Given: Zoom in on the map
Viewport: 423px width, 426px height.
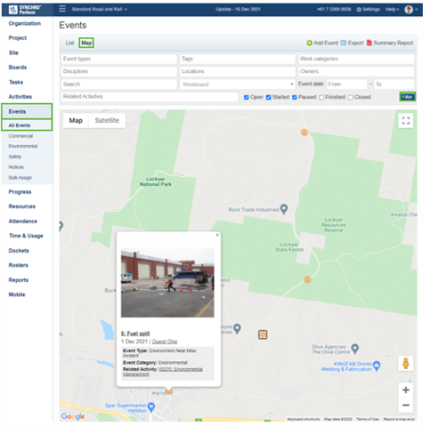Looking at the screenshot, I should 406,390.
